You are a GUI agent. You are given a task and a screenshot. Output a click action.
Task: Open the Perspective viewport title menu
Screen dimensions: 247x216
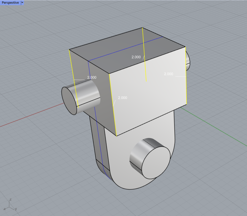[10, 3]
